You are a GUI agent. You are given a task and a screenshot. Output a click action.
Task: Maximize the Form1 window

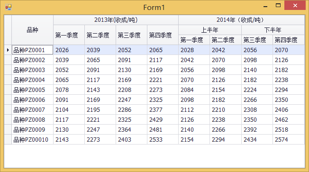tap(278, 6)
